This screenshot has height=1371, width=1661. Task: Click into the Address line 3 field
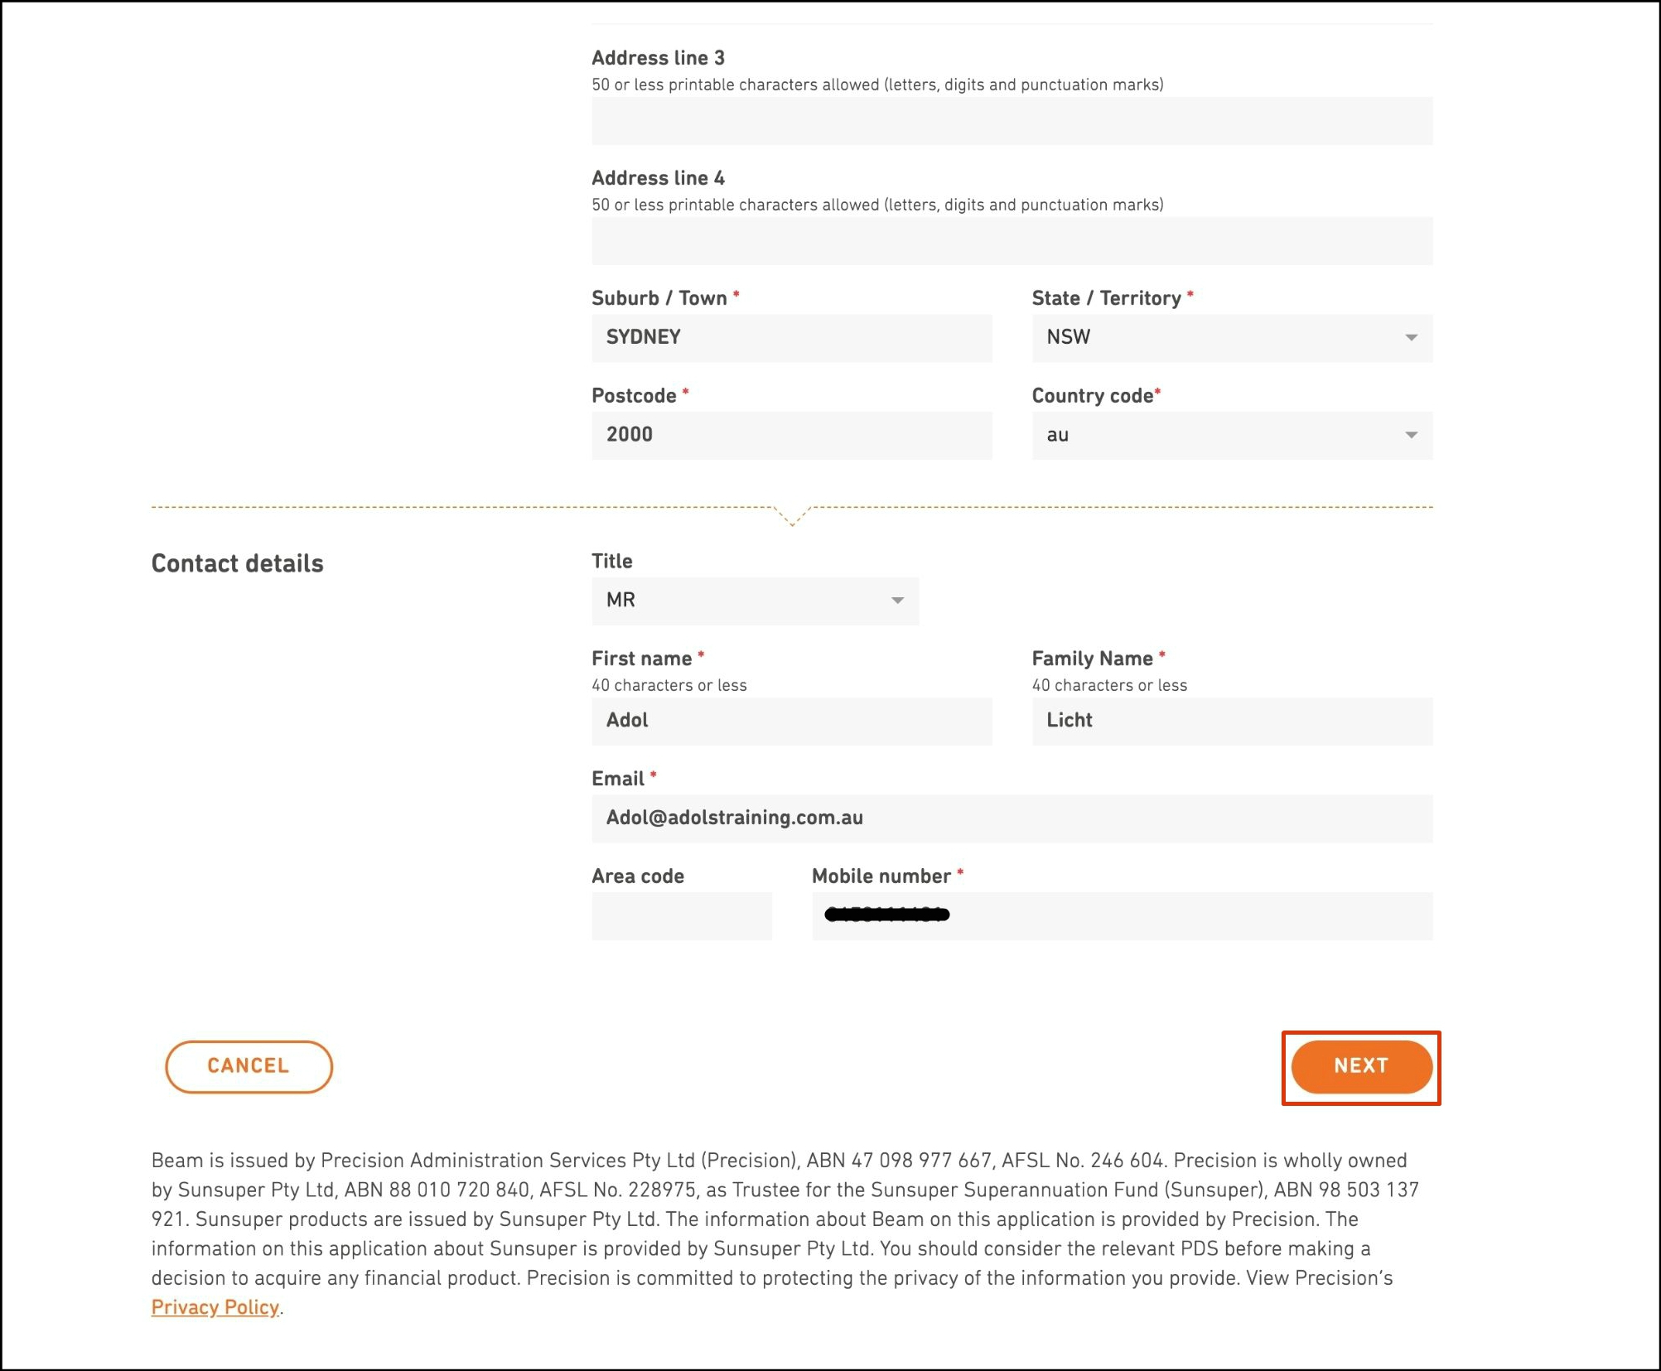pyautogui.click(x=1011, y=121)
